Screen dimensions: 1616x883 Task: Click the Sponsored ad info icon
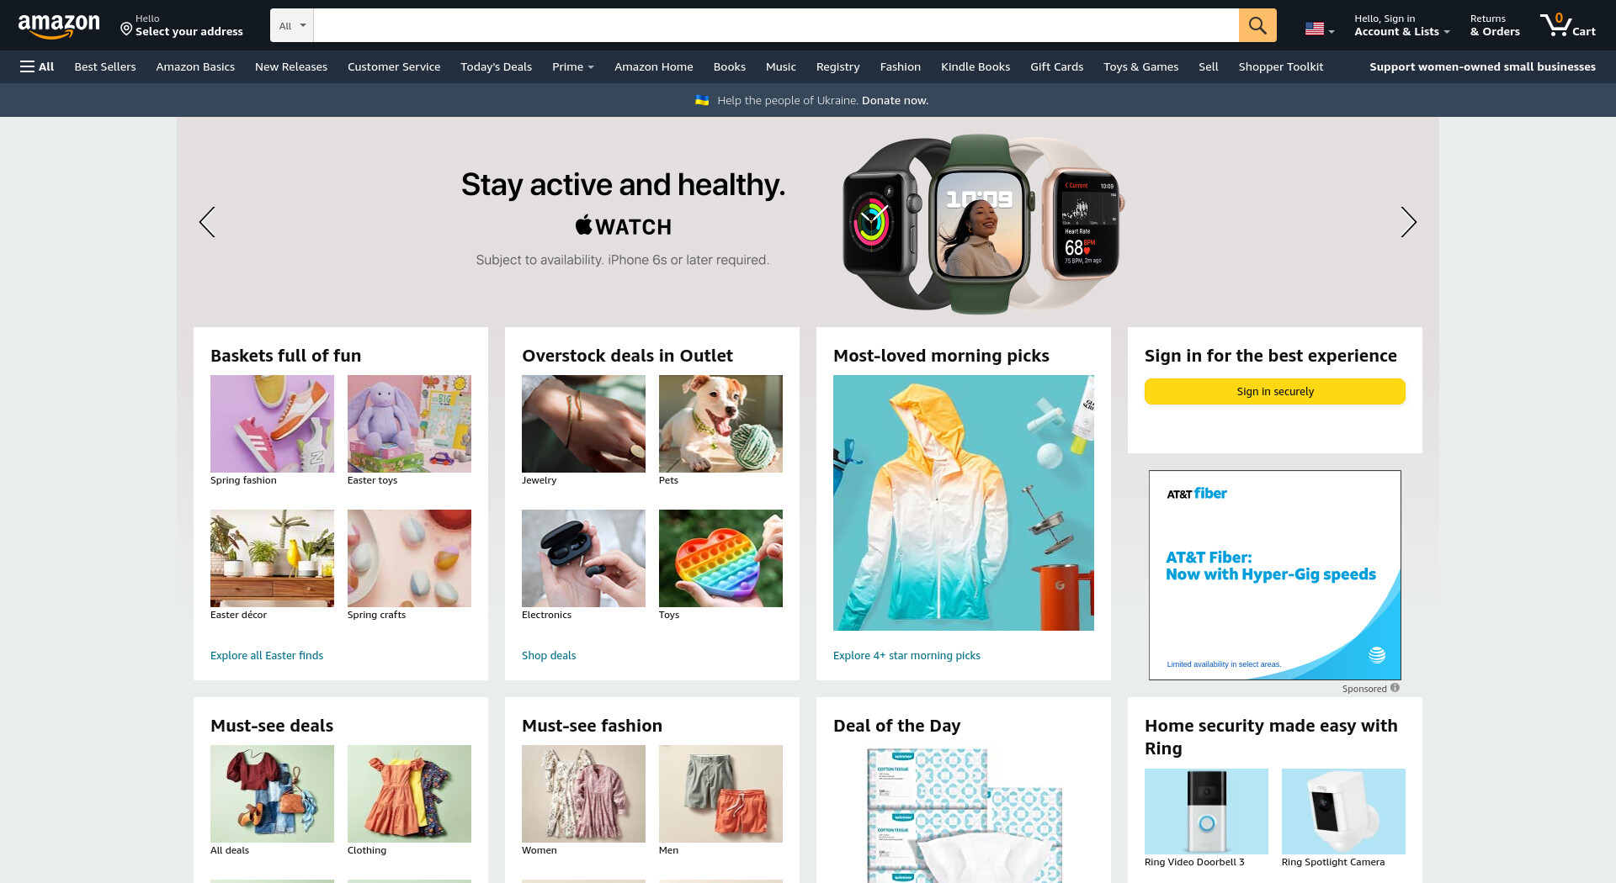(x=1395, y=688)
